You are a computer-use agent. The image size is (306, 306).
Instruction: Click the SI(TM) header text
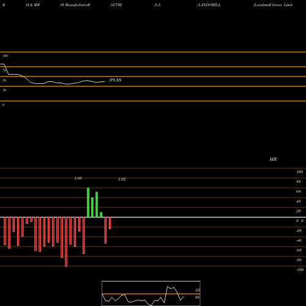(x=116, y=5)
